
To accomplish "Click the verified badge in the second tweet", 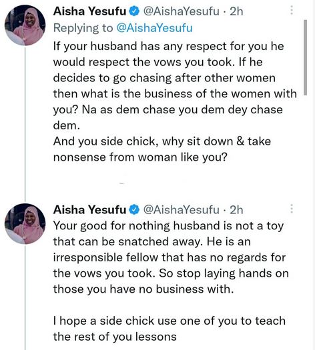I will click(x=134, y=209).
